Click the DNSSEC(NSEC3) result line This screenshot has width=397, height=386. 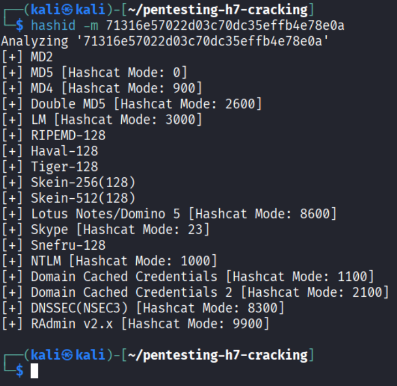pyautogui.click(x=143, y=308)
